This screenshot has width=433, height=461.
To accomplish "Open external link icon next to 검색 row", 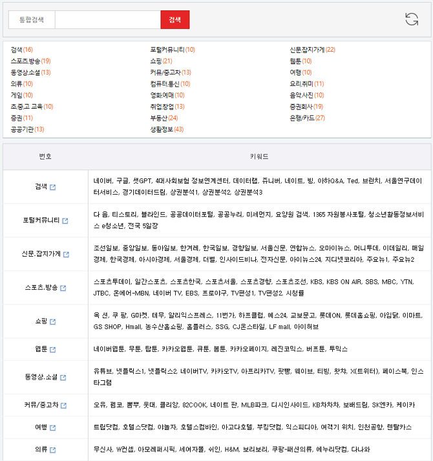I will click(52, 188).
